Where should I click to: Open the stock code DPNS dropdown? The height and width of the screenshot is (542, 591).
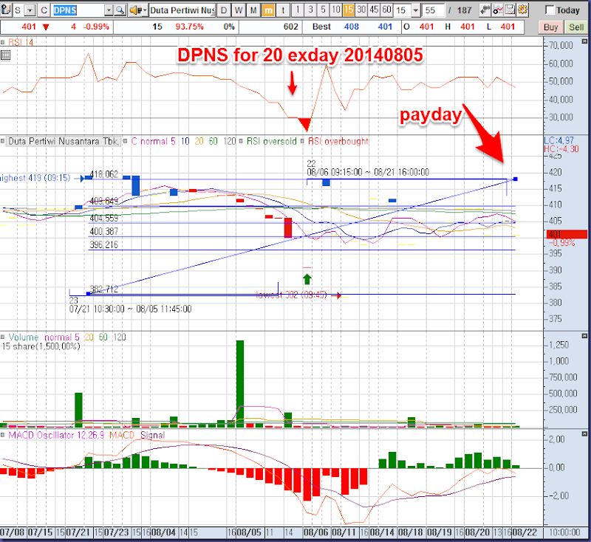[x=109, y=10]
